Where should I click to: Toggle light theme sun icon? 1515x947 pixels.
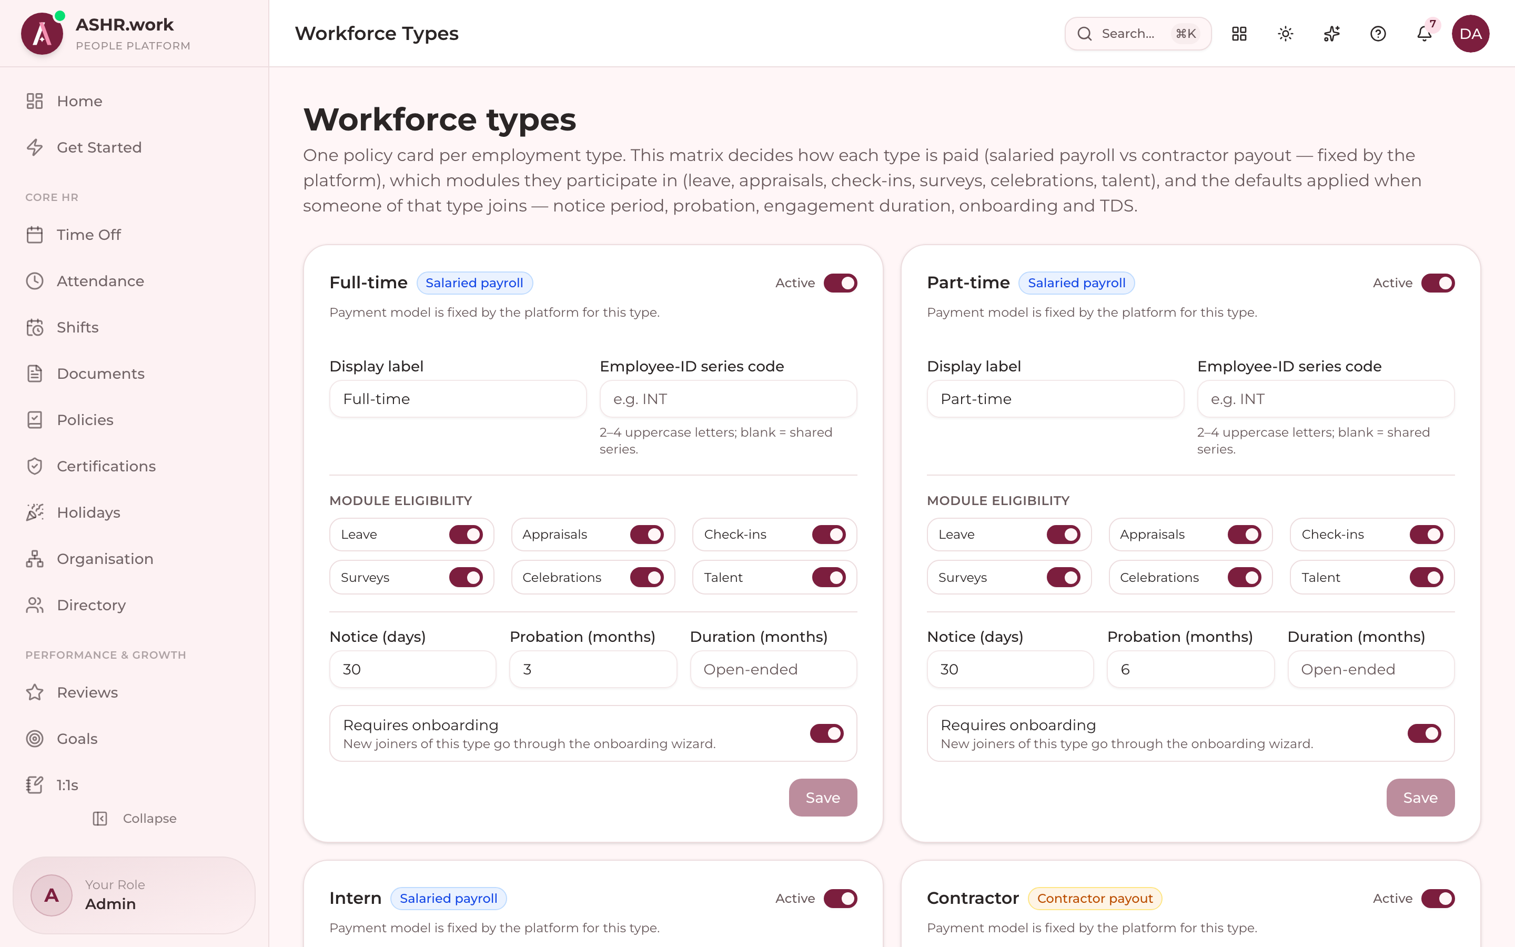[1285, 34]
